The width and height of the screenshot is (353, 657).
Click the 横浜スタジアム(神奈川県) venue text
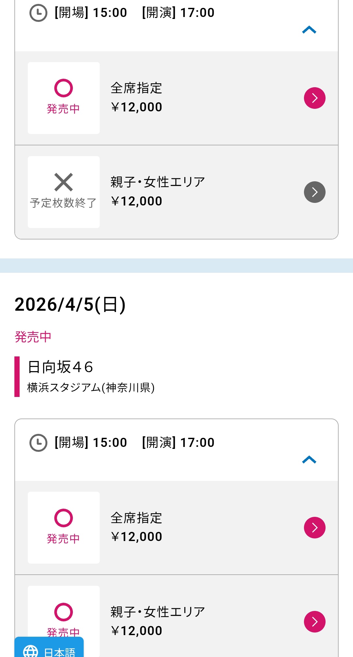91,388
